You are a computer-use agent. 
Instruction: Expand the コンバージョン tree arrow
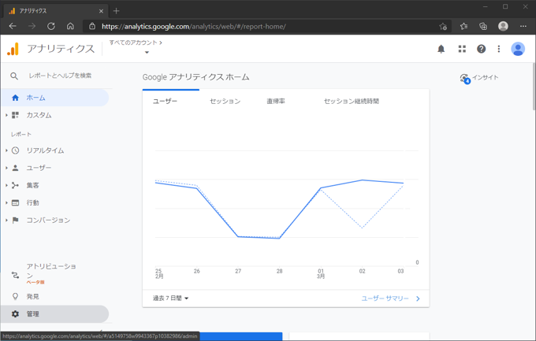6,220
